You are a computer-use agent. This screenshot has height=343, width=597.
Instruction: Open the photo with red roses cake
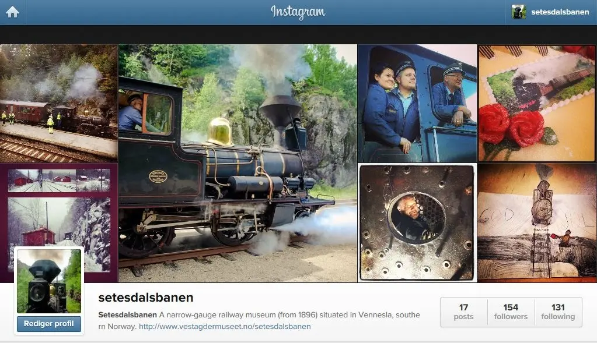[x=537, y=103]
